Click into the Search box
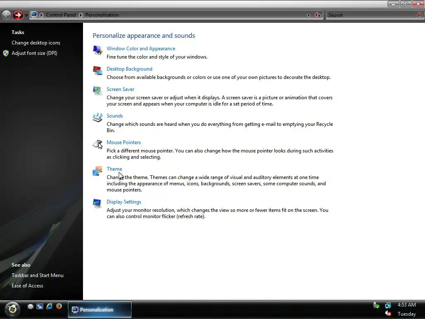The width and height of the screenshot is (425, 319). click(x=371, y=15)
